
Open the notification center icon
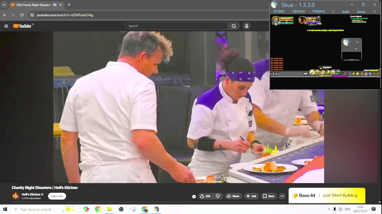click(x=373, y=209)
